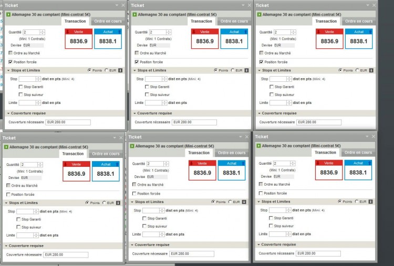This screenshot has width=394, height=266.
Task: Open title bar menu arrow of top-right Ticket window
Action: (368, 5)
